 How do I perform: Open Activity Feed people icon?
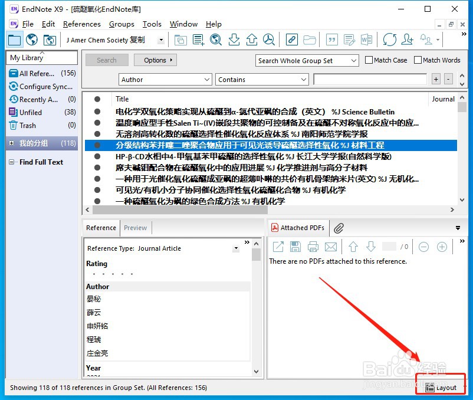click(x=426, y=40)
